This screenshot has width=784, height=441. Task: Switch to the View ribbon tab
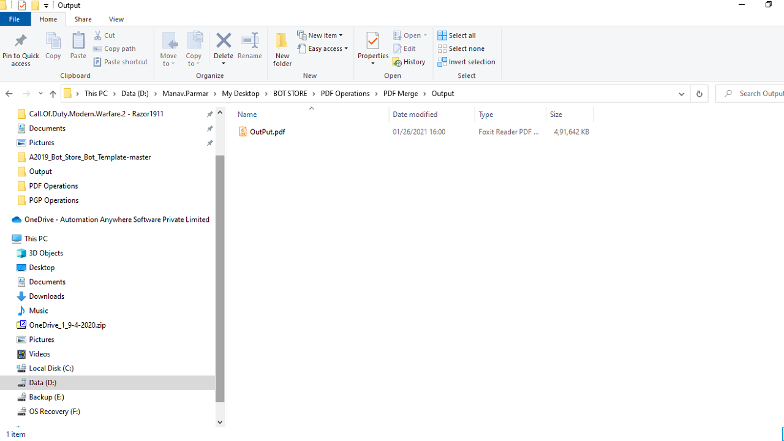pos(116,19)
